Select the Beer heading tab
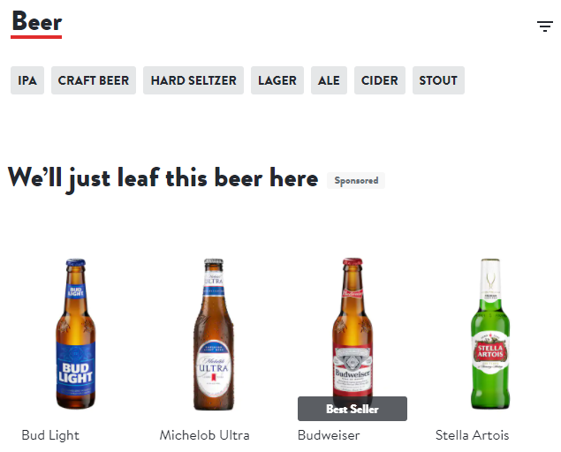 (x=36, y=23)
